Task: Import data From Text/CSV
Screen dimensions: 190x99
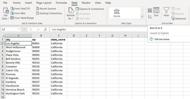Action: click(20, 9)
